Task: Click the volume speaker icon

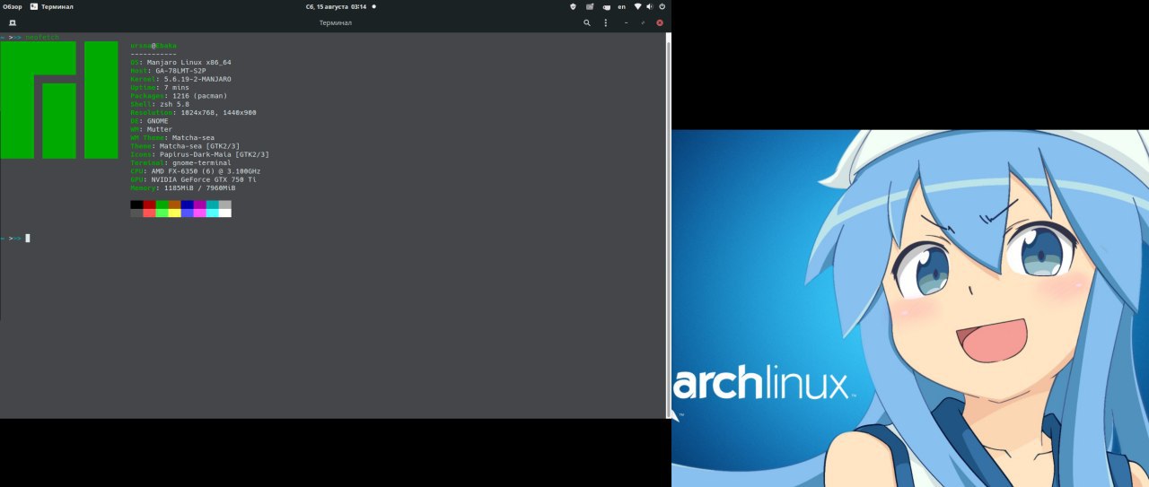Action: [x=649, y=6]
